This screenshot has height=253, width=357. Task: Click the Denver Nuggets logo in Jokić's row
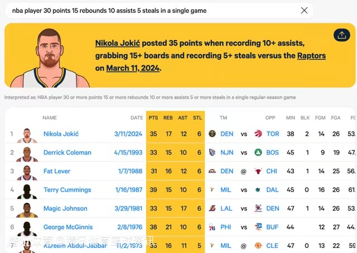point(212,134)
